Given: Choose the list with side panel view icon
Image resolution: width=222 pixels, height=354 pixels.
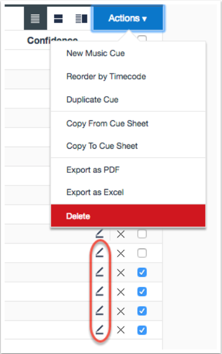Looking at the screenshot, I should click(81, 18).
